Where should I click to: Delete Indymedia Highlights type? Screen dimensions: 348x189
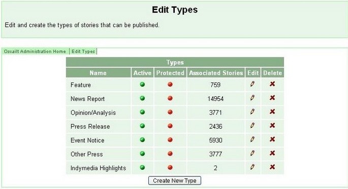[272, 167]
